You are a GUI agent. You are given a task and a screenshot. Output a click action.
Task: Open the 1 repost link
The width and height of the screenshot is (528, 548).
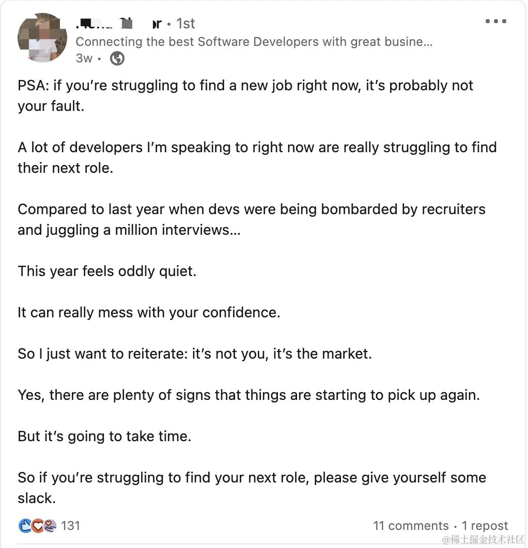(x=485, y=526)
